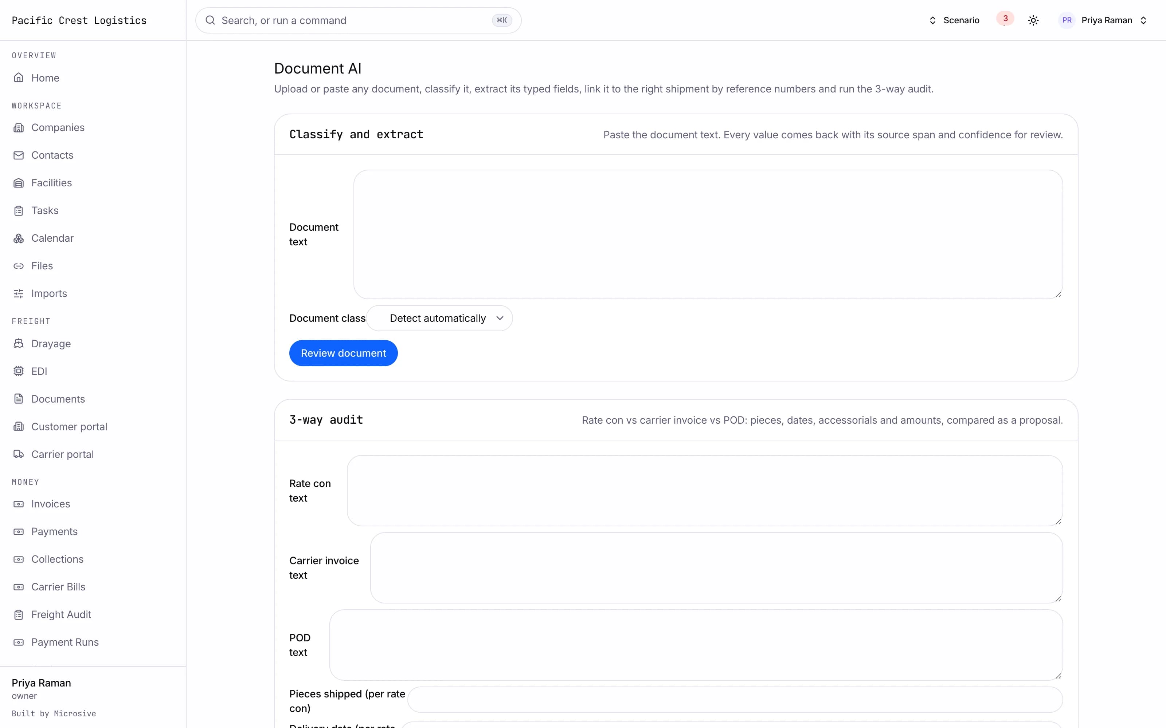
Task: Focus Pieces shipped (per rate con) field
Action: point(735,700)
